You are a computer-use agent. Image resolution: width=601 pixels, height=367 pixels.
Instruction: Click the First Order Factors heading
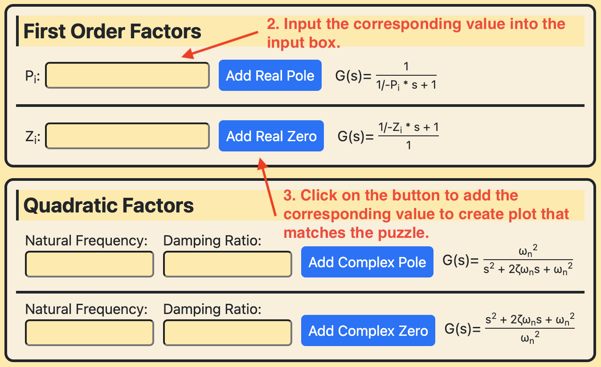click(112, 32)
